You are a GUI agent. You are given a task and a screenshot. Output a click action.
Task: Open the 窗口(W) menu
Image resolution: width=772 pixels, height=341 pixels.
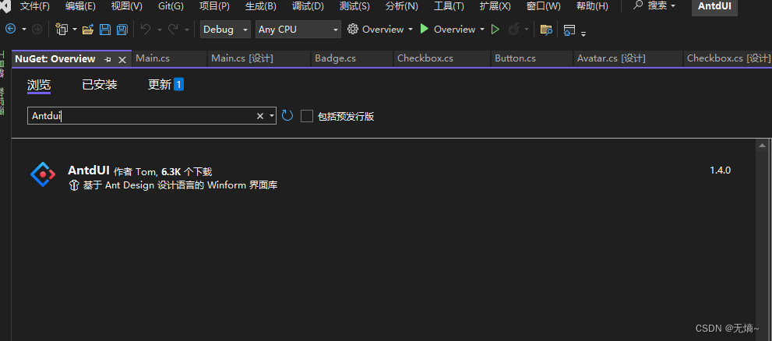[543, 6]
